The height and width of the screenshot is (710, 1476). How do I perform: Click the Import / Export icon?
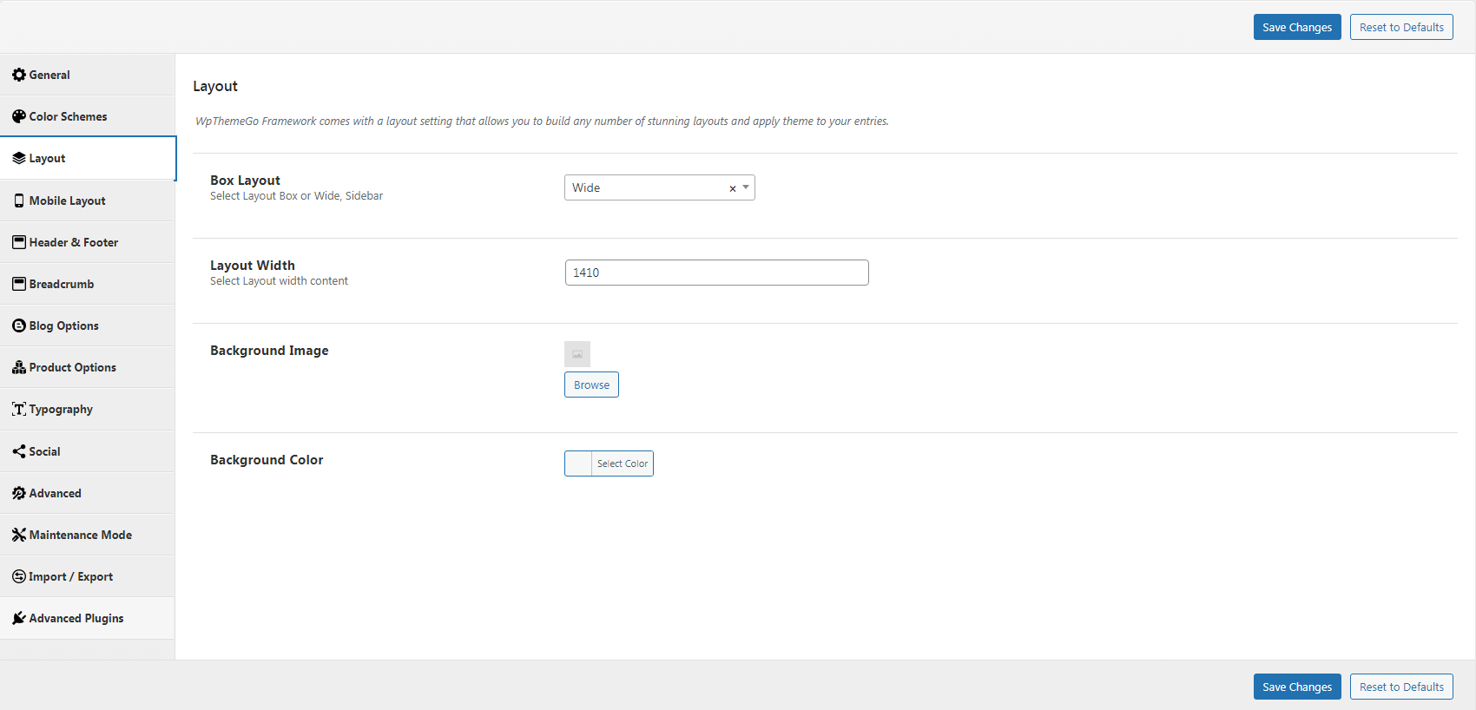pos(19,576)
